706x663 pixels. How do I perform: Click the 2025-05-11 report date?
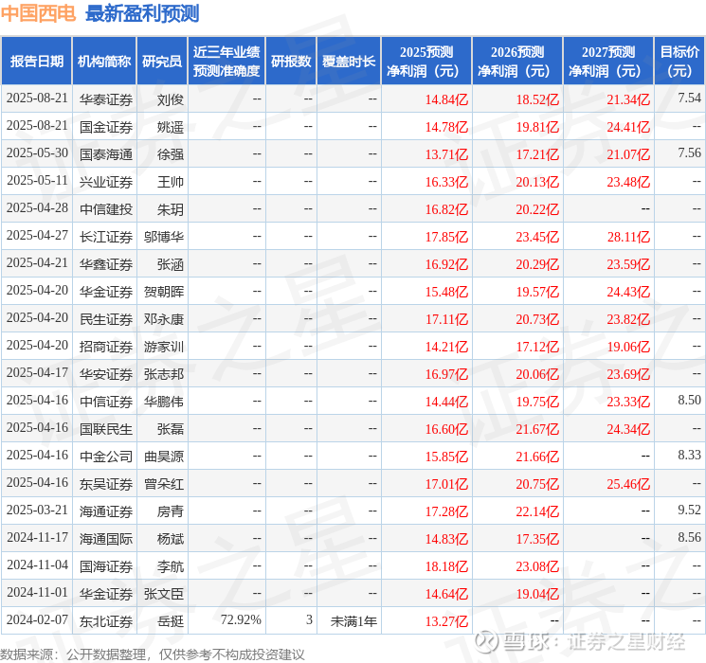click(x=37, y=181)
